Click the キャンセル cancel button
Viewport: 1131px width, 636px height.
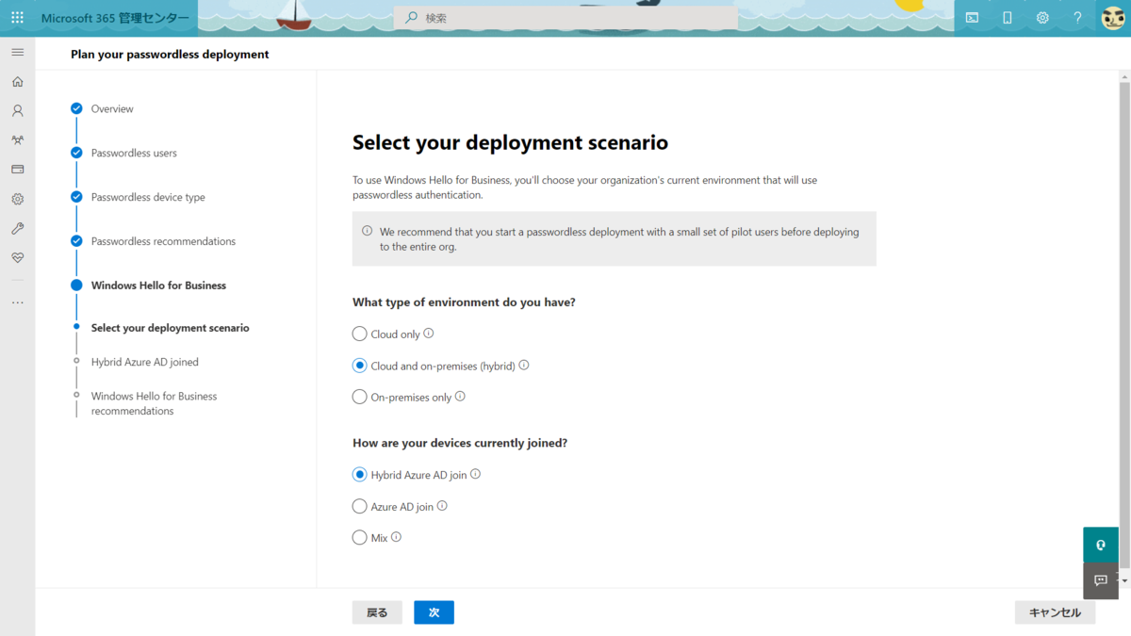(1055, 612)
